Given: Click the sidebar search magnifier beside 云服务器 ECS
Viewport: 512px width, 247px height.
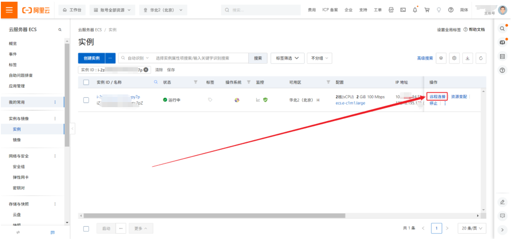Looking at the screenshot, I should pyautogui.click(x=60, y=30).
